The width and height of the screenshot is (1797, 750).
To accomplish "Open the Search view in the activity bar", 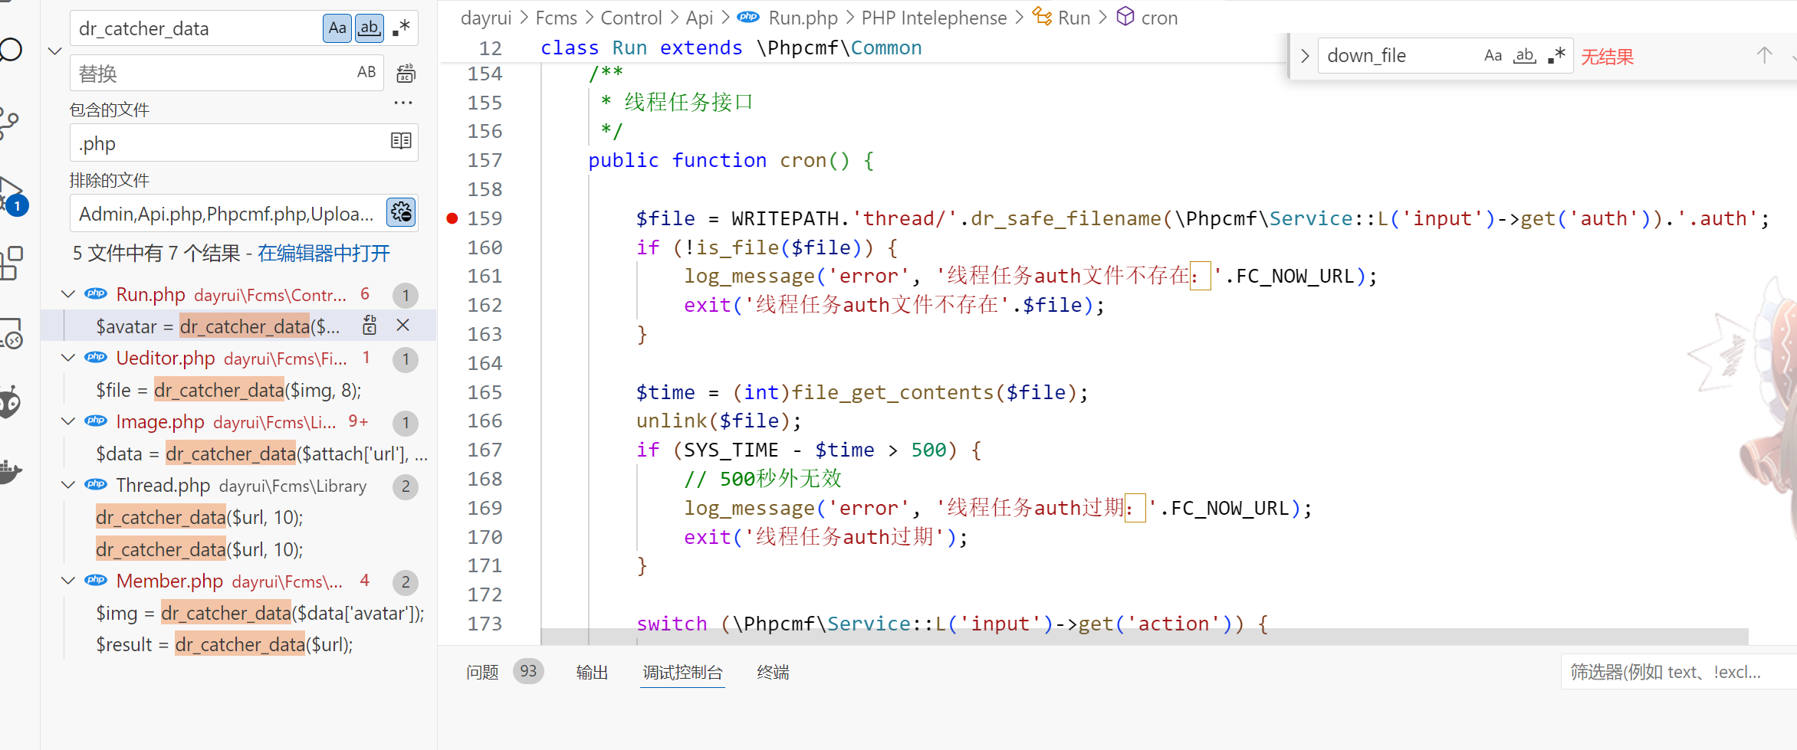I will 11,51.
